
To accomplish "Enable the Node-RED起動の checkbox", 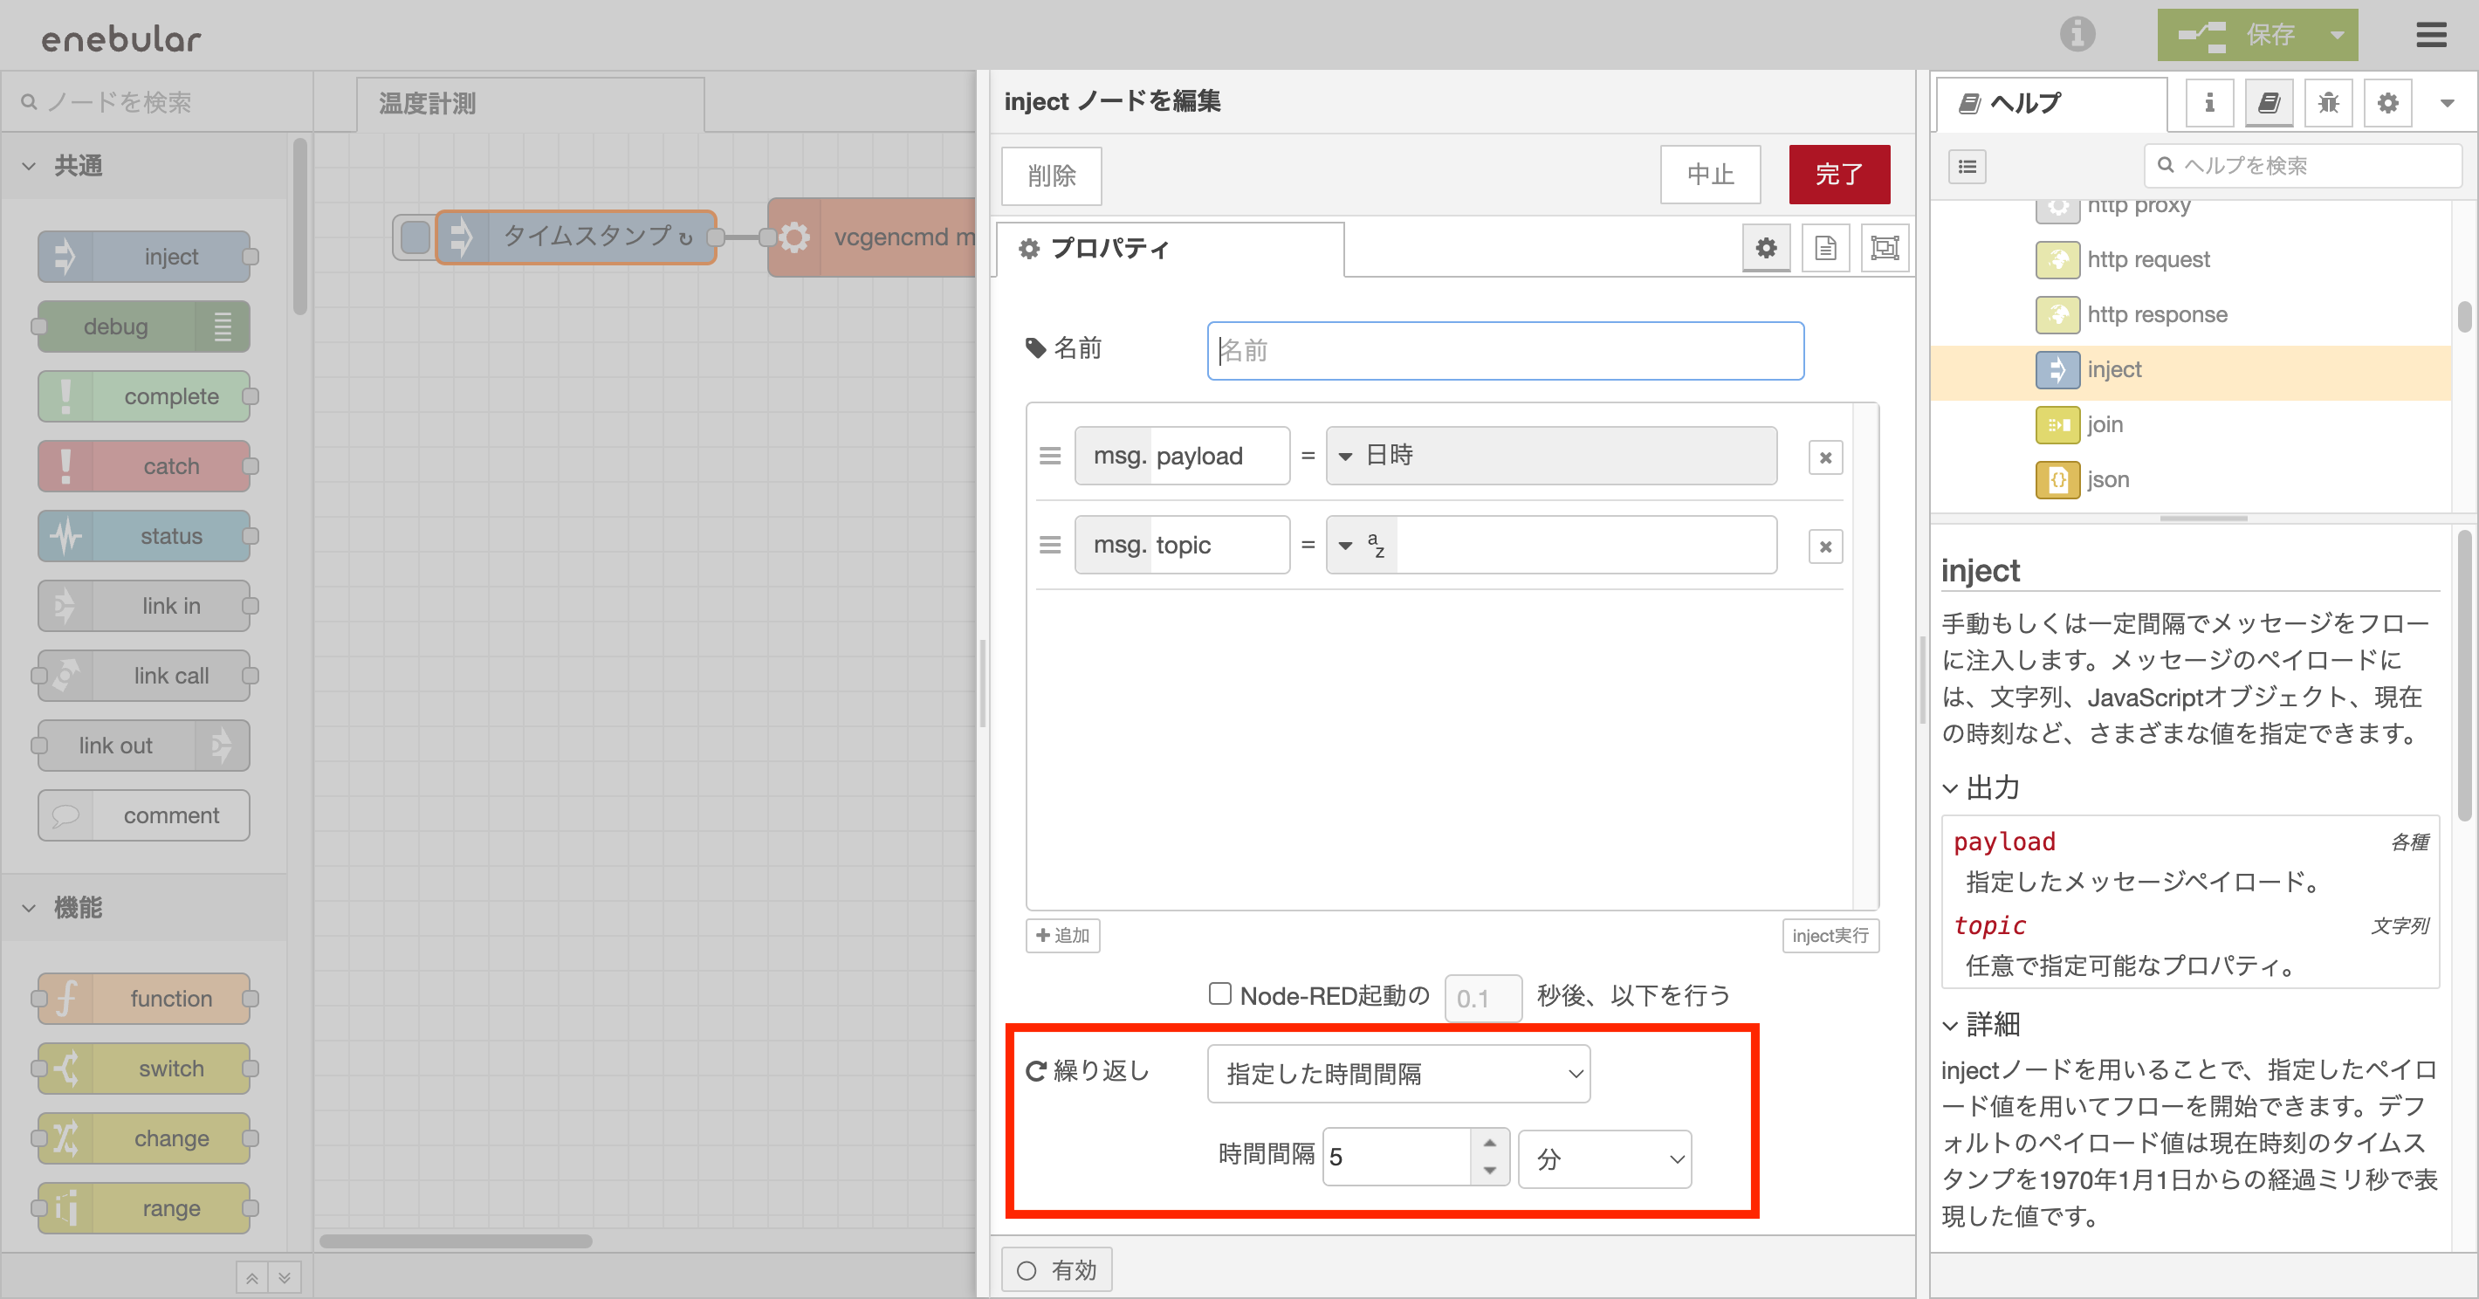I will tap(1219, 994).
